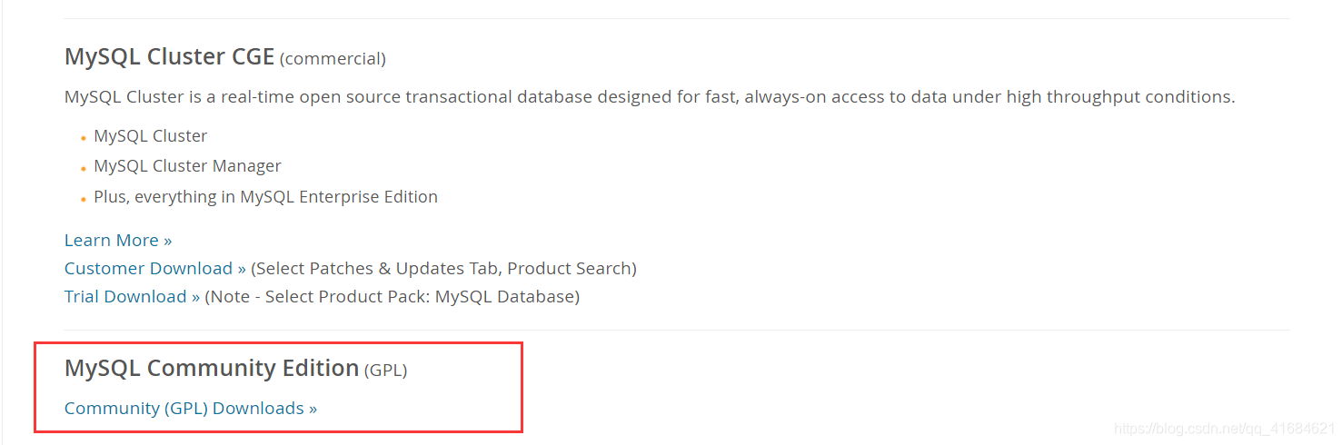Image resolution: width=1342 pixels, height=445 pixels.
Task: Click the (commercial) label beside the heading
Action: (333, 59)
